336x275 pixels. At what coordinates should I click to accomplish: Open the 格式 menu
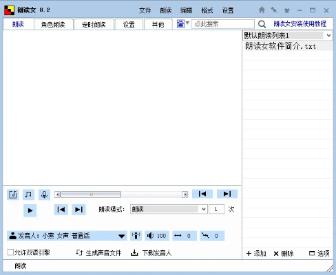pos(207,10)
